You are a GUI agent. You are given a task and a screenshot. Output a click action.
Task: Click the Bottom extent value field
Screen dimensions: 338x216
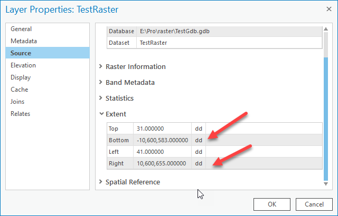point(162,140)
